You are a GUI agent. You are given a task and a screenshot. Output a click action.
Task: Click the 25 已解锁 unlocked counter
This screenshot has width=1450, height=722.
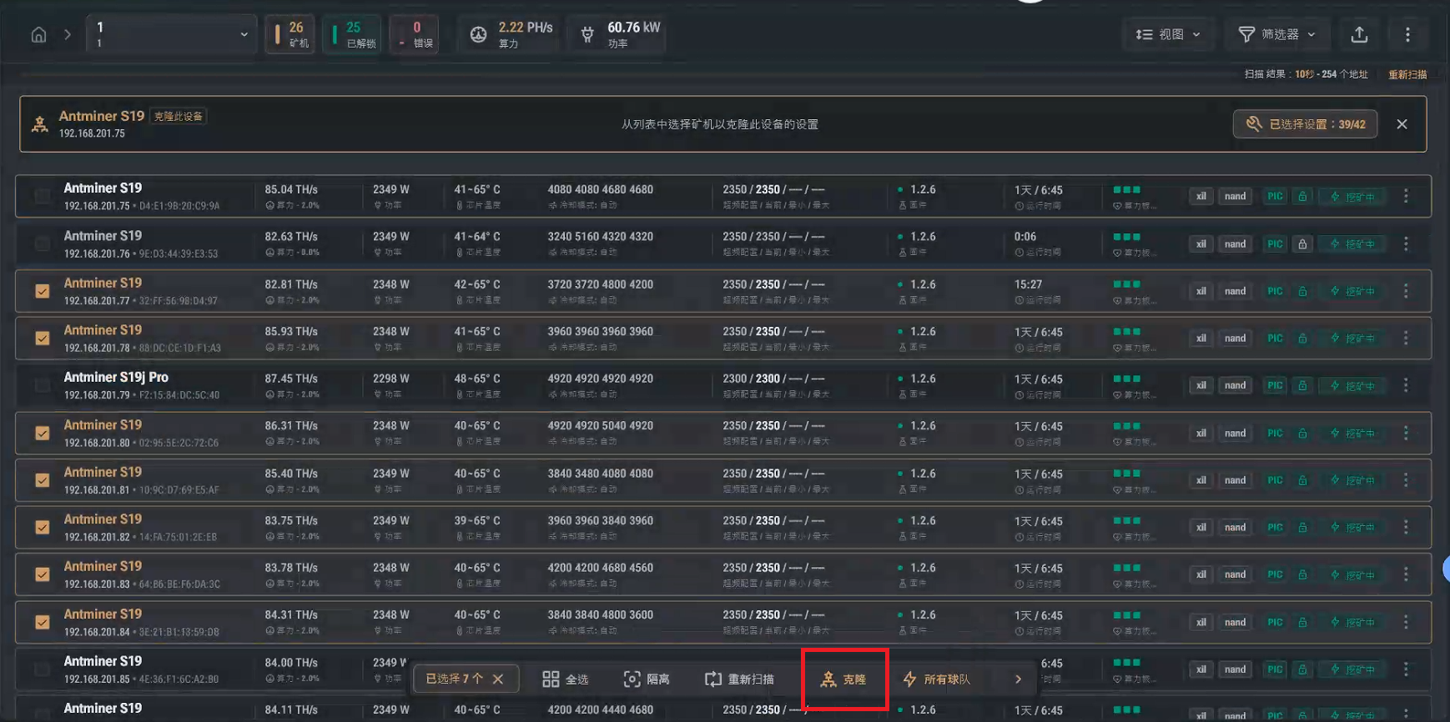pyautogui.click(x=353, y=35)
